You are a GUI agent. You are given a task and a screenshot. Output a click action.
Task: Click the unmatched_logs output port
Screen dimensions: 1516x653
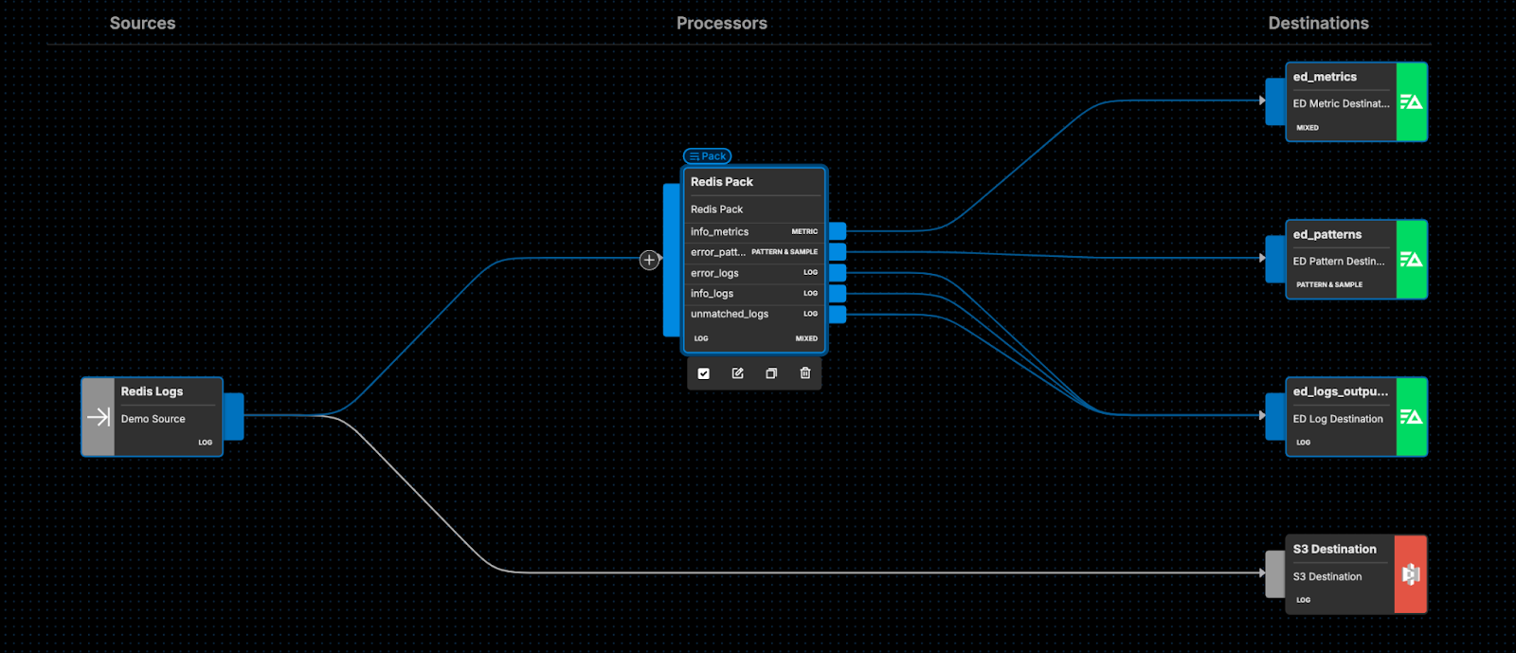tap(838, 314)
